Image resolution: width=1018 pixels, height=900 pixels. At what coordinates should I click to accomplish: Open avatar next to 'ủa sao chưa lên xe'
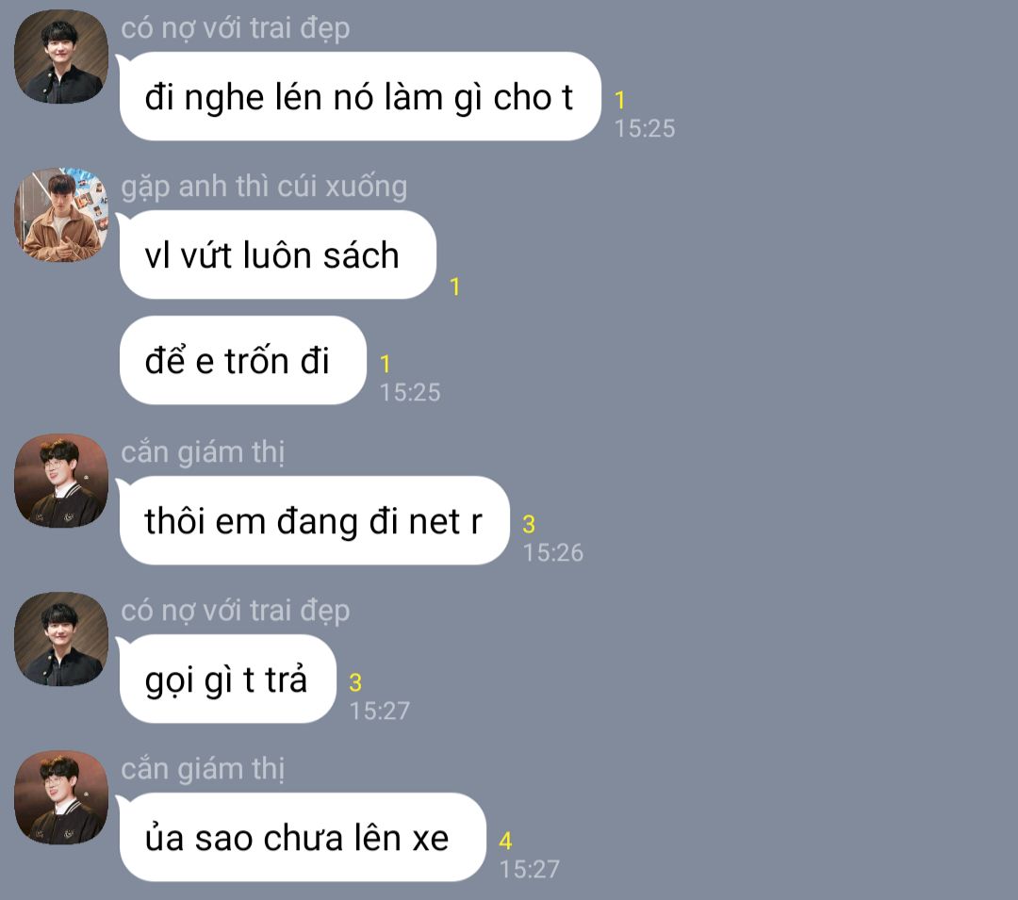coord(61,797)
